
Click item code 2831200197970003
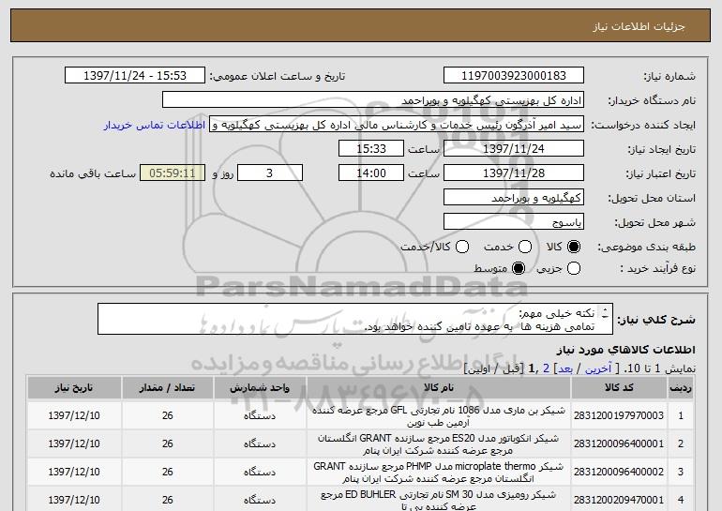[x=619, y=415]
